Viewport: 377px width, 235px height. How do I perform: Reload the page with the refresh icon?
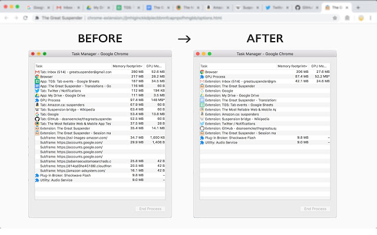[25, 18]
